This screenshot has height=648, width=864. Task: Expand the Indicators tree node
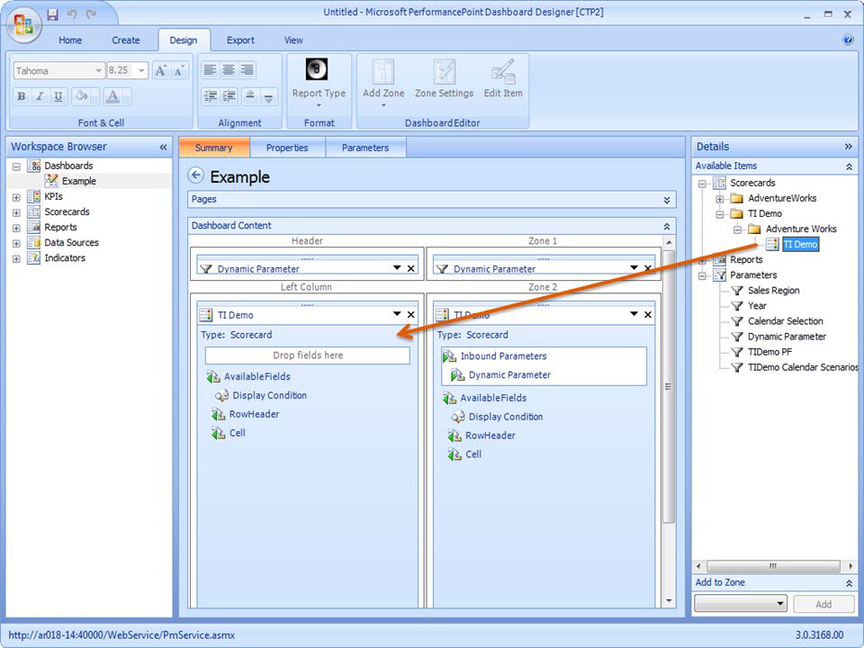(16, 258)
